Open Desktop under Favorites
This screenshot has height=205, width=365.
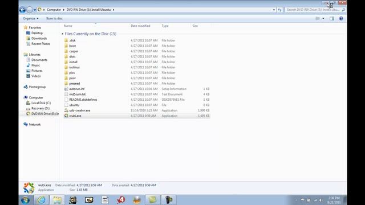click(36, 33)
